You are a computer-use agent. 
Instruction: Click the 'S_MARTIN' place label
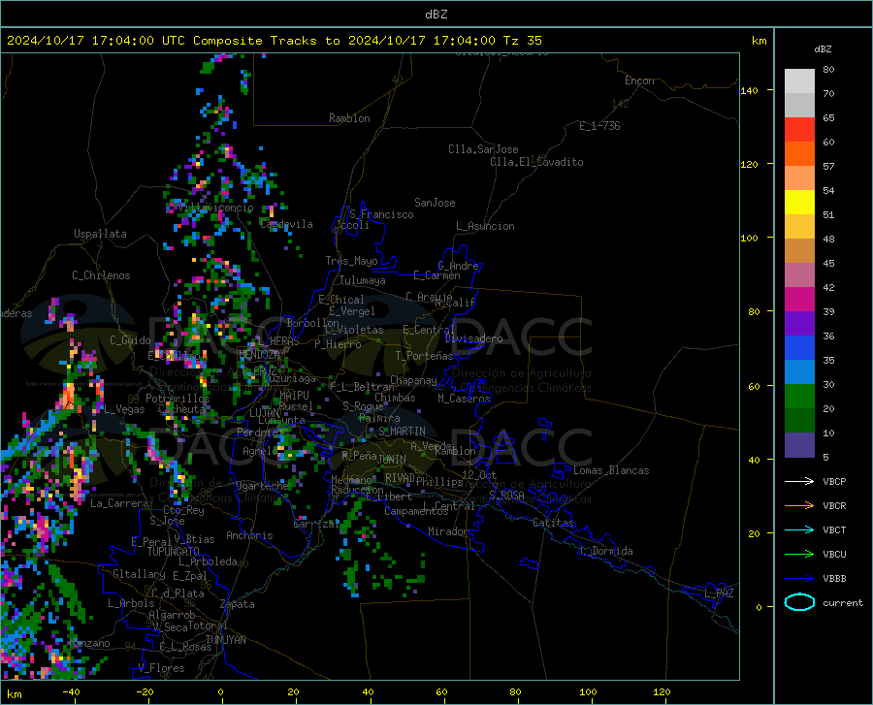pyautogui.click(x=402, y=432)
